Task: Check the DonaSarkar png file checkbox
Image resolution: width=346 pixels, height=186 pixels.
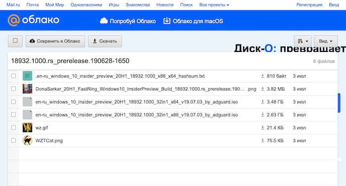Action: [13, 89]
